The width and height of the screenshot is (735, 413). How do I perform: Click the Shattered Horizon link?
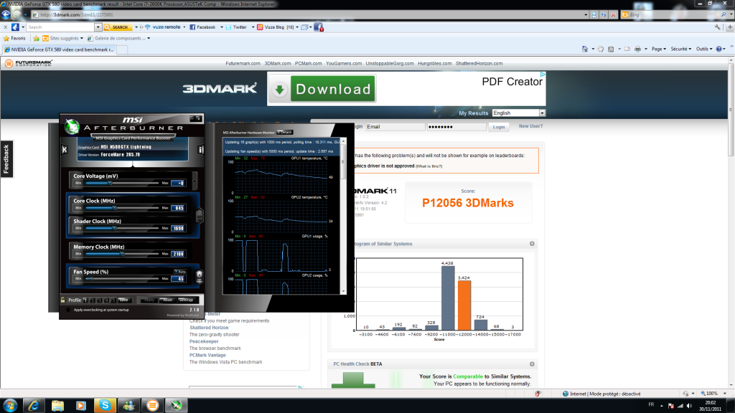pos(209,328)
